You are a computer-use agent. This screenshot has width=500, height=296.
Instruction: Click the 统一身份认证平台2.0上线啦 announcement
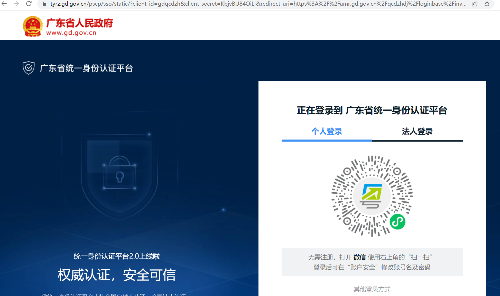117,256
